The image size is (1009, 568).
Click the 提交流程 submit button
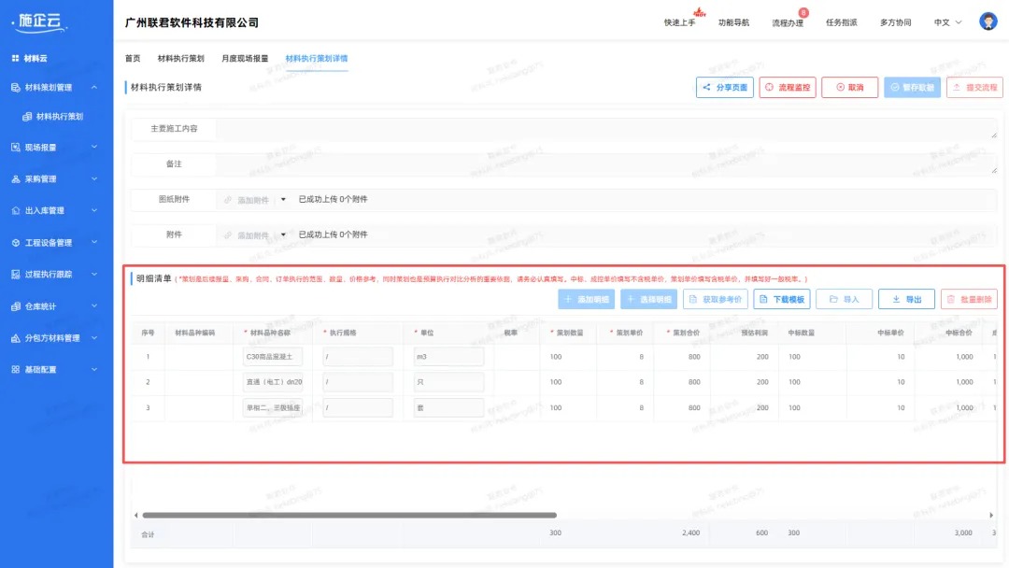973,87
